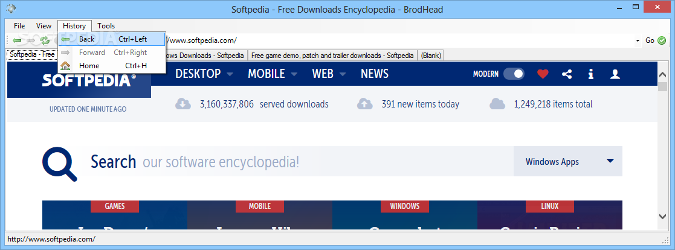
Task: Click the BrodHead app icon in title bar
Action: 11,8
